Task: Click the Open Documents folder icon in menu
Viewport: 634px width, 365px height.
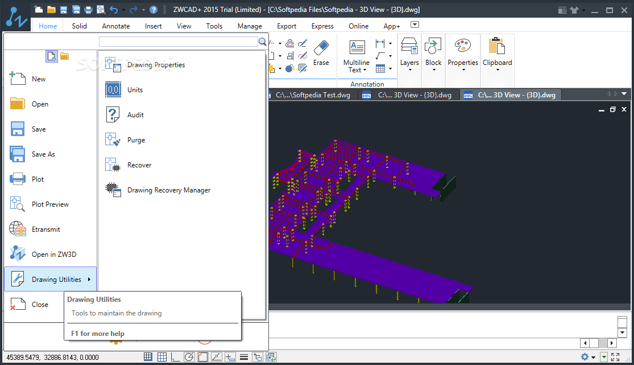Action: [x=65, y=56]
